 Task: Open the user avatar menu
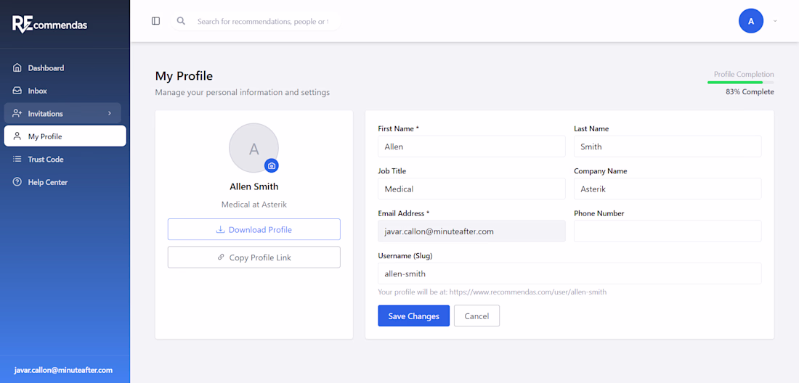click(751, 21)
